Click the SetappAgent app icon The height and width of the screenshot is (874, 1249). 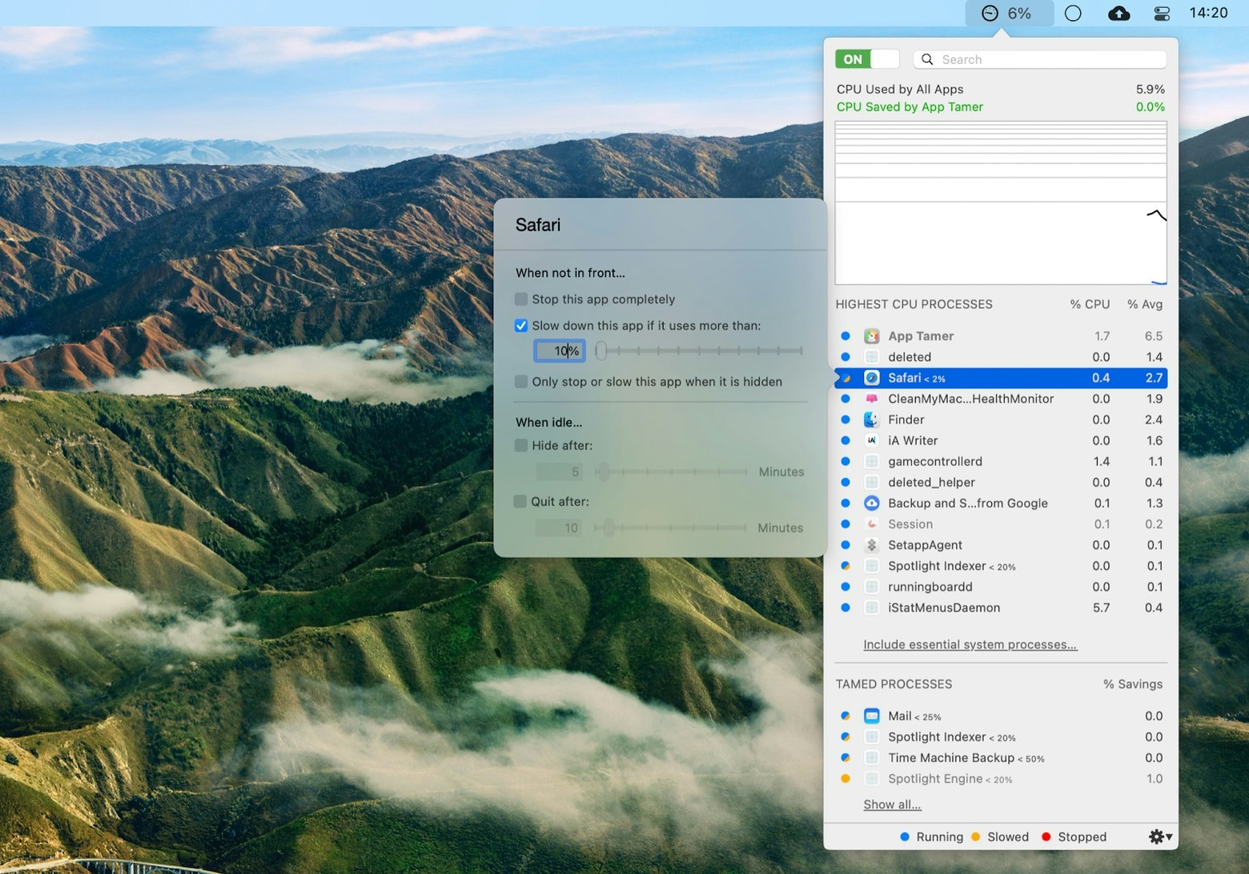click(872, 545)
